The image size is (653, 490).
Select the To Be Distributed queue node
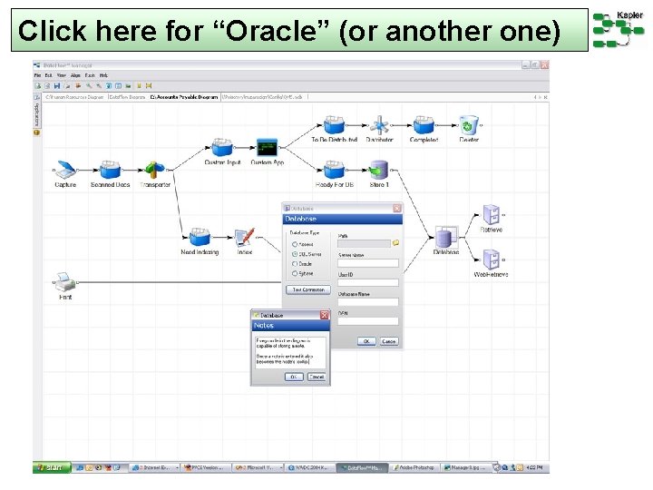tap(334, 124)
